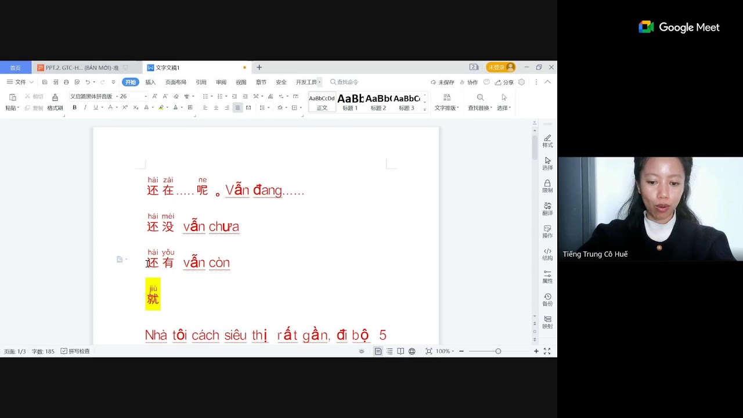The image size is (743, 418).
Task: Click the 未保存 (Unsaved) cloud button
Action: (442, 82)
